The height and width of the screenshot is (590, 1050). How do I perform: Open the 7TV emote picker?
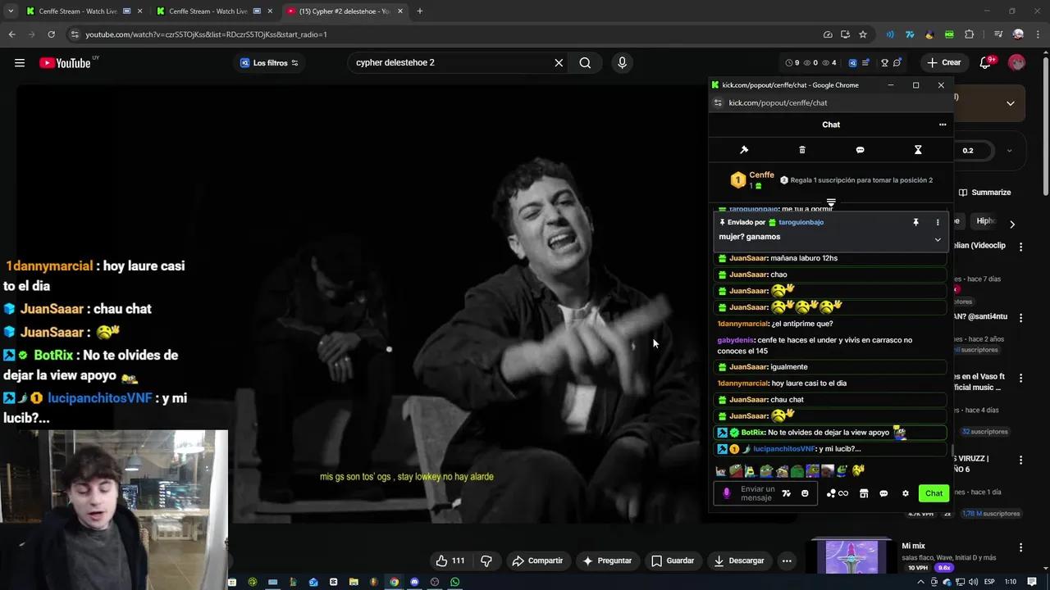coord(787,493)
